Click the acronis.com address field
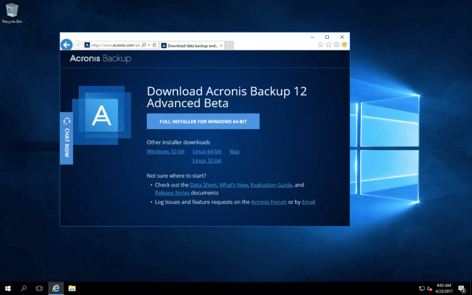This screenshot has width=472, height=295. click(116, 45)
